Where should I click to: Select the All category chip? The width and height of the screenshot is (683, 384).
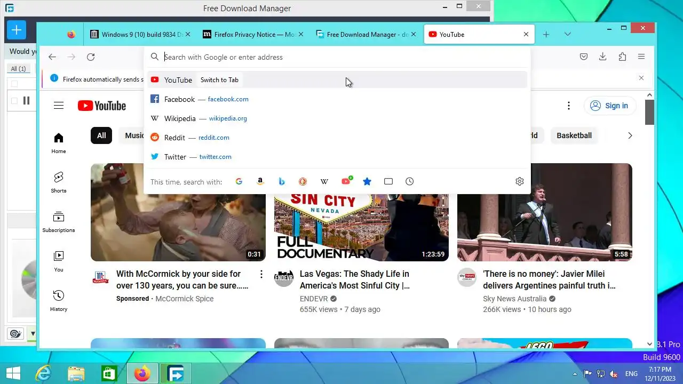101,135
